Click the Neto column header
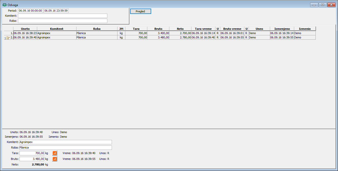This screenshot has height=171, width=338. click(x=180, y=29)
